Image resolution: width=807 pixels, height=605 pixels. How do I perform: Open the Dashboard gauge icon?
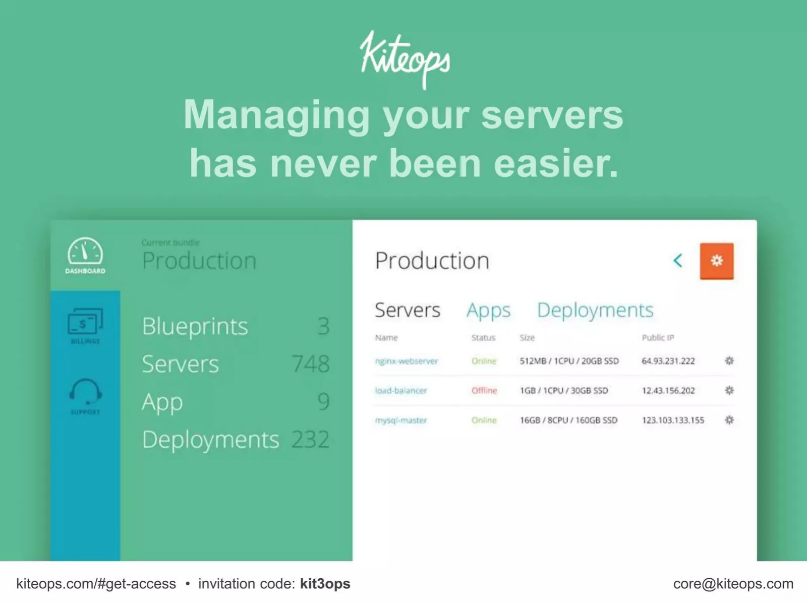tap(85, 256)
